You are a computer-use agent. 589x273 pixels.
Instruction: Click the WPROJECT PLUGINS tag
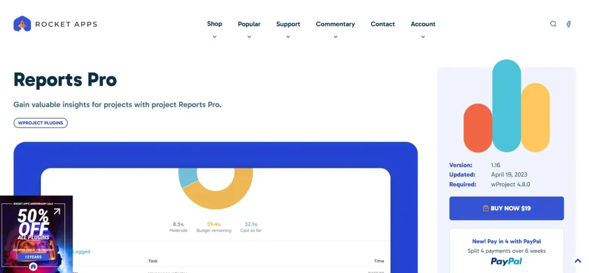[41, 123]
